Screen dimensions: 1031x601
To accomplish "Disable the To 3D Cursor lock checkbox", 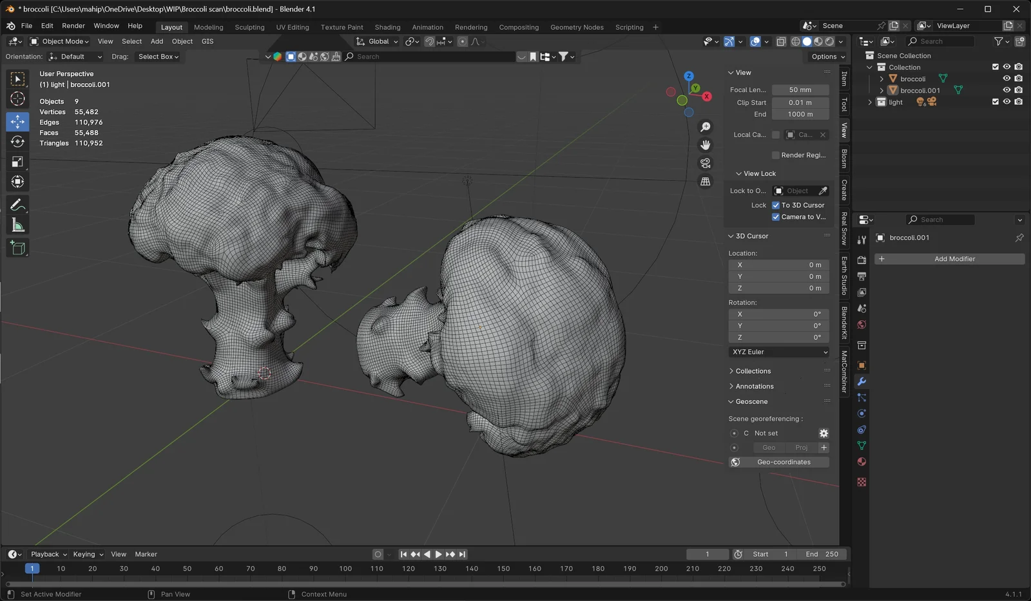I will pos(776,205).
